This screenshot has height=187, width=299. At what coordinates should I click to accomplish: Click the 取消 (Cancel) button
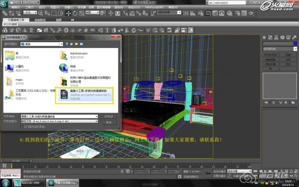tap(109, 122)
